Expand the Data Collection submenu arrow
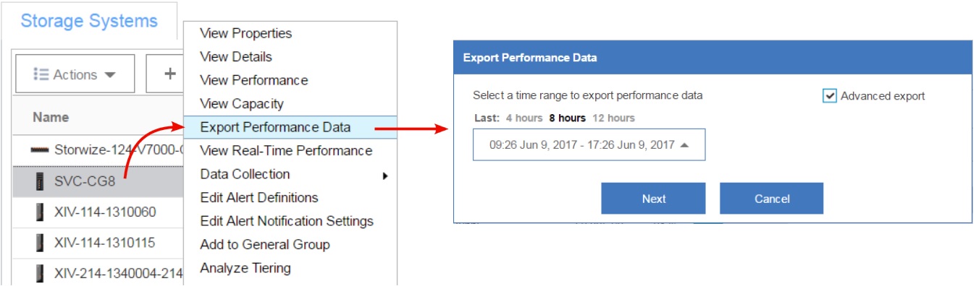Screen dimensions: 976x286 tap(385, 175)
